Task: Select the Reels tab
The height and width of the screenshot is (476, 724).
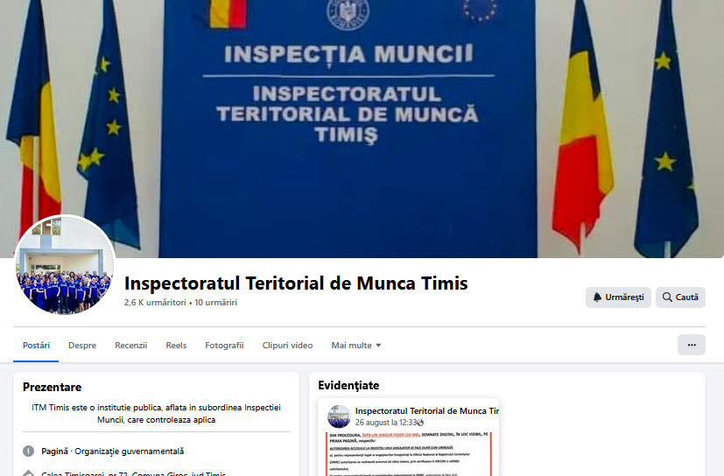Action: pos(176,346)
